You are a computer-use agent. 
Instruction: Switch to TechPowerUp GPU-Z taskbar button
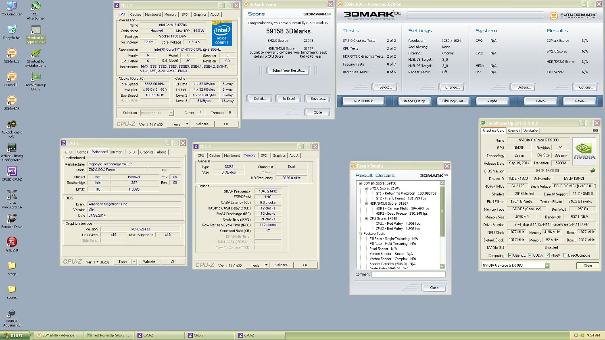tap(109, 335)
